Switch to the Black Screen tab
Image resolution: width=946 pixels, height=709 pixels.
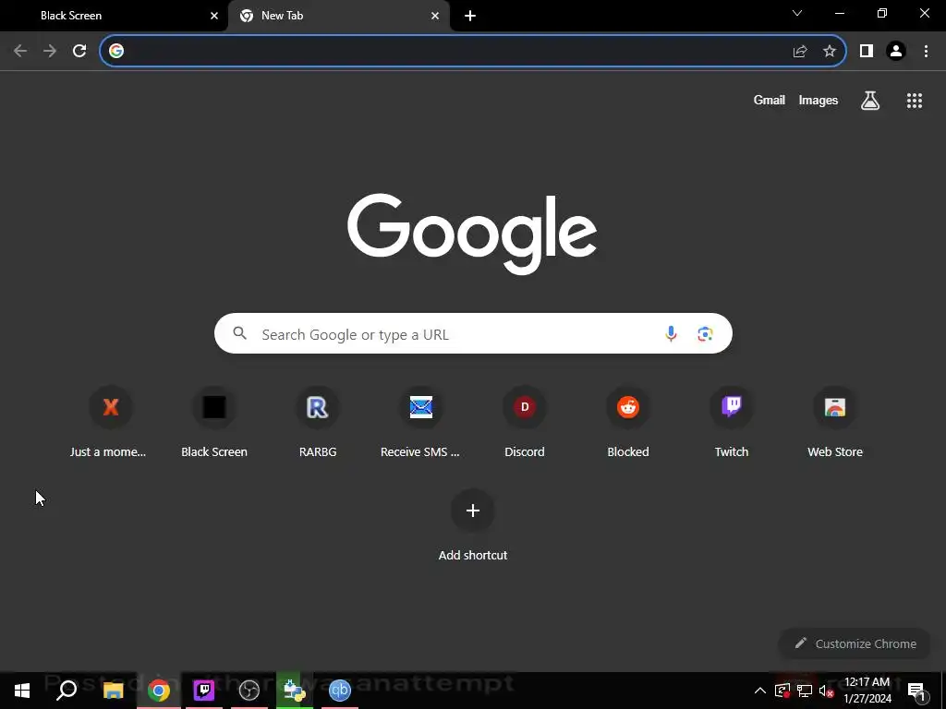(x=114, y=16)
